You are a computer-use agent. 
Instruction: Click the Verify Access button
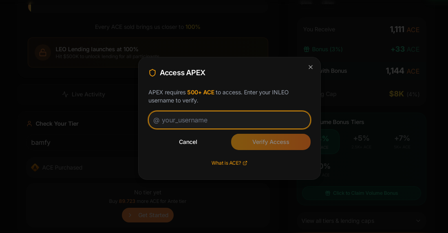[x=271, y=142]
